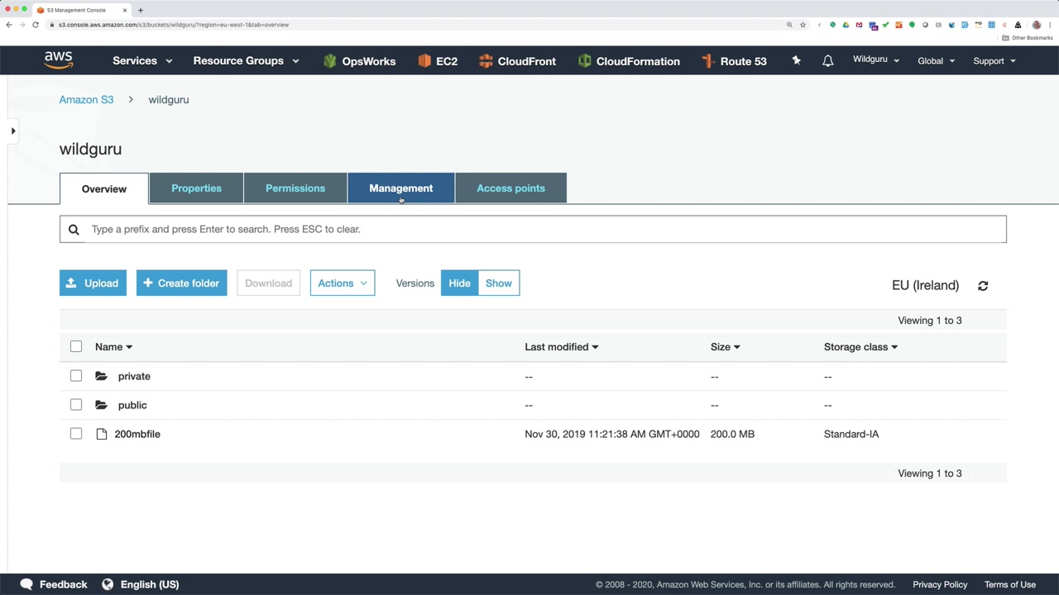The height and width of the screenshot is (595, 1059).
Task: Open the notifications bell
Action: tap(827, 60)
